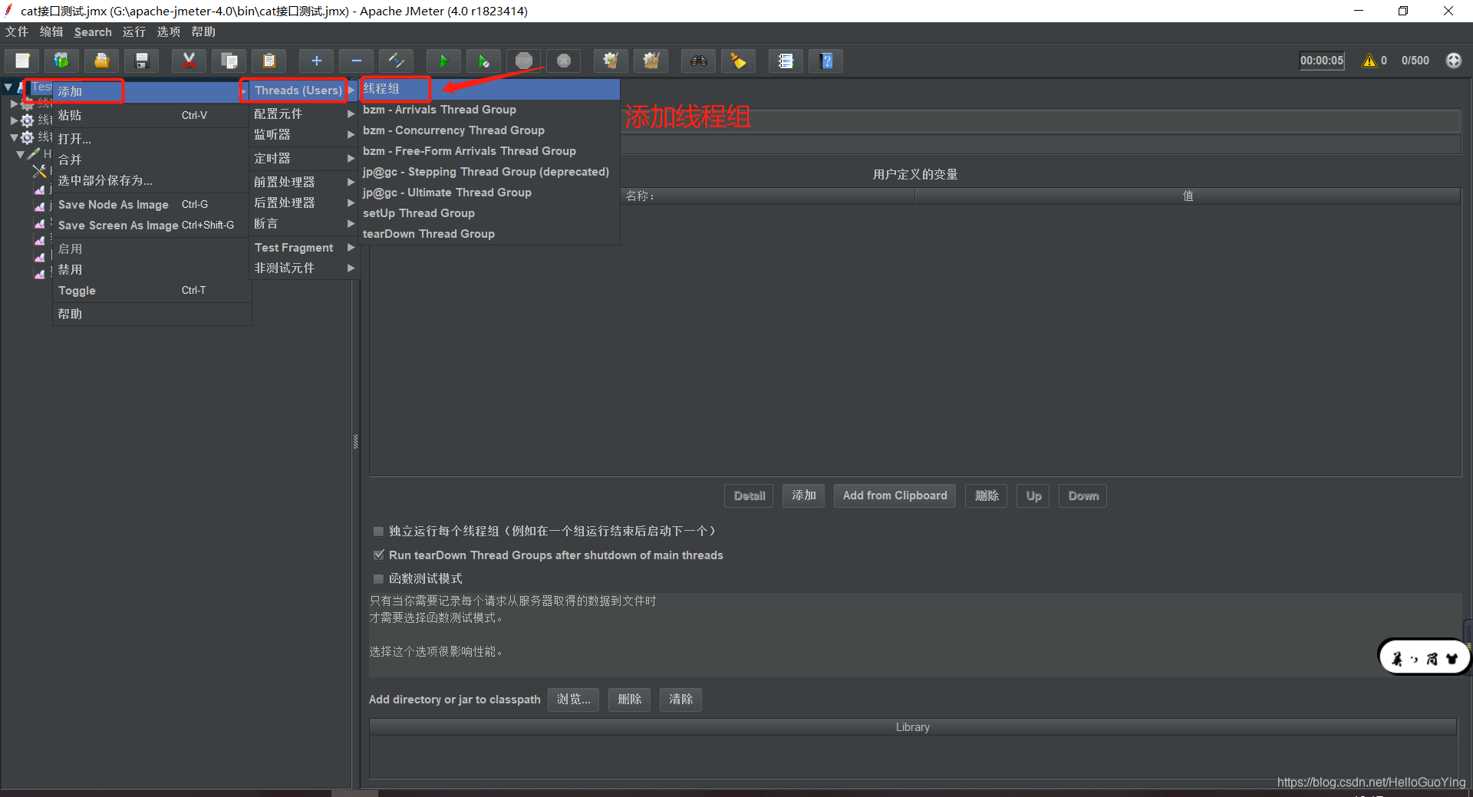Choose setUp Thread Group
The width and height of the screenshot is (1473, 797).
[489, 213]
